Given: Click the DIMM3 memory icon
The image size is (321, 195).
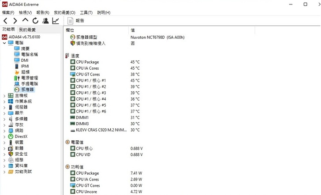Looking at the screenshot, I should coord(73,124).
